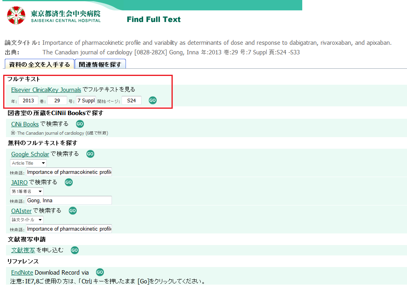The width and height of the screenshot is (407, 287).
Task: Click the GO icon for Elsevier ClinicalKey Journals
Action: click(153, 100)
